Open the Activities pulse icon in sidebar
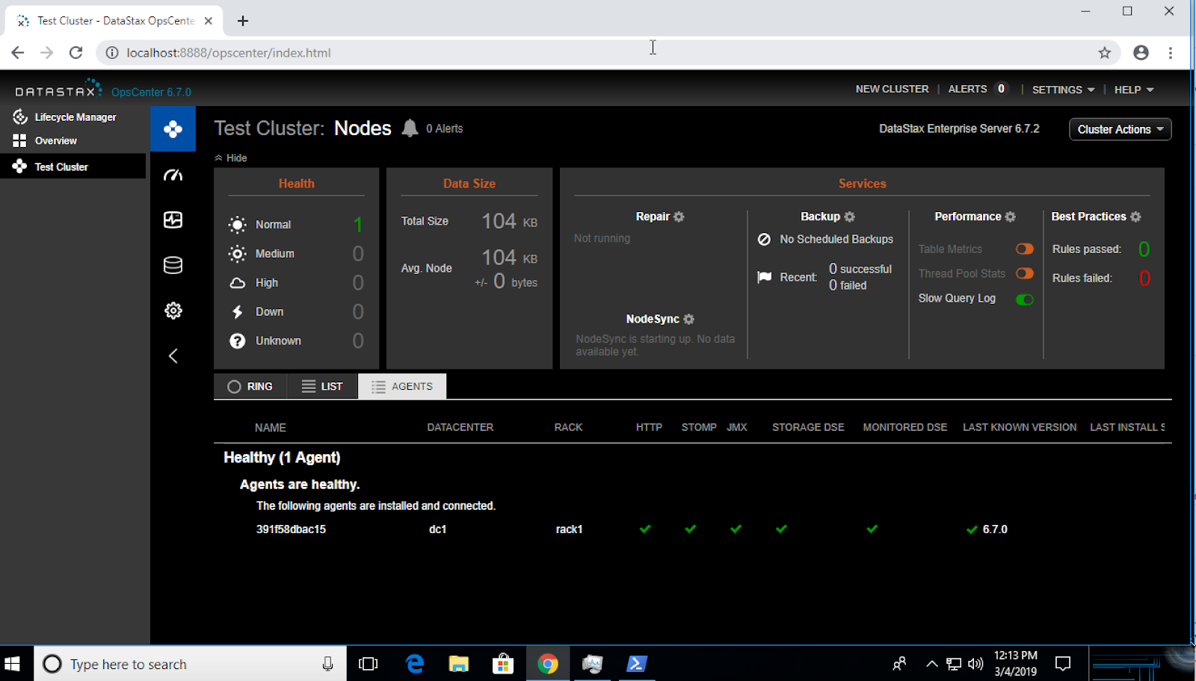Viewport: 1196px width, 681px height. (x=173, y=220)
